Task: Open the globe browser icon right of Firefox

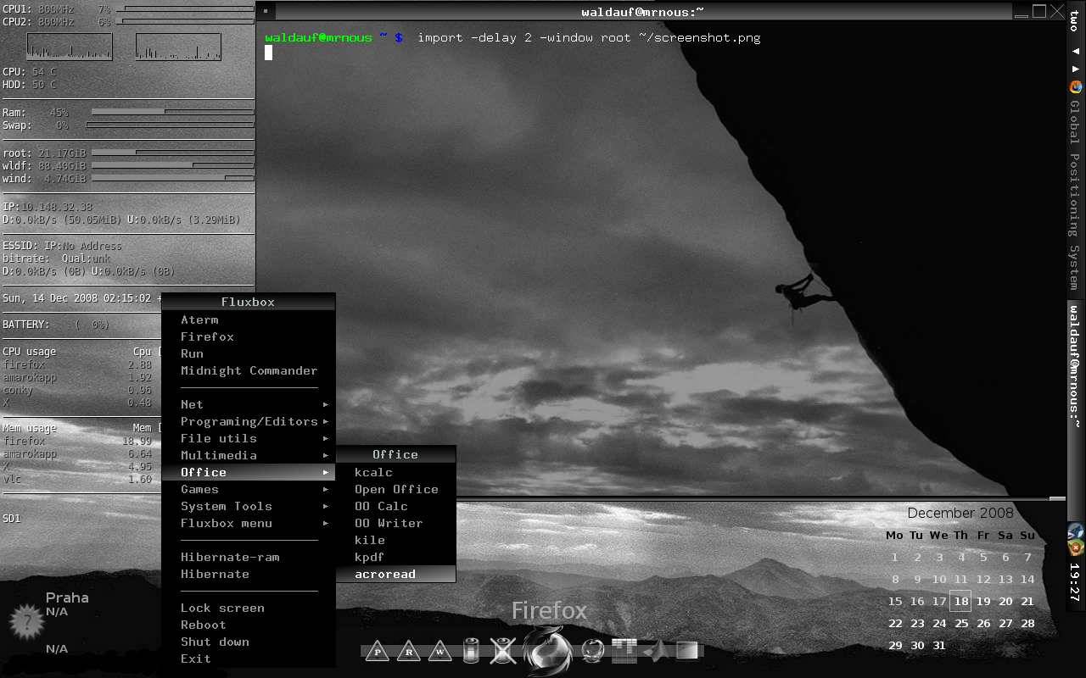Action: (x=591, y=649)
